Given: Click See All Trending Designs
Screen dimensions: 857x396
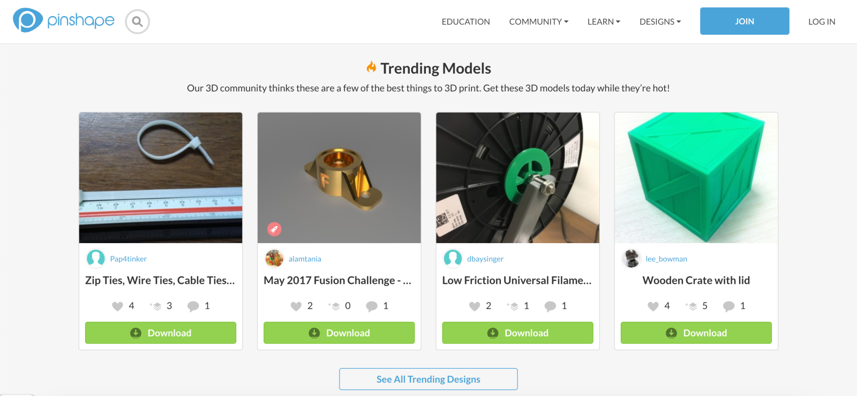Looking at the screenshot, I should tap(428, 379).
